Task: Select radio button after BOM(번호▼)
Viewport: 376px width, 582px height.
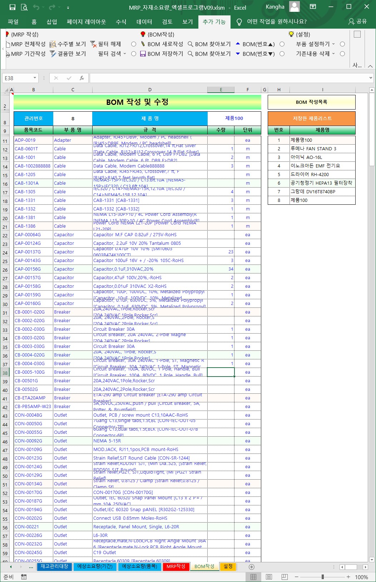Action: 282,54
